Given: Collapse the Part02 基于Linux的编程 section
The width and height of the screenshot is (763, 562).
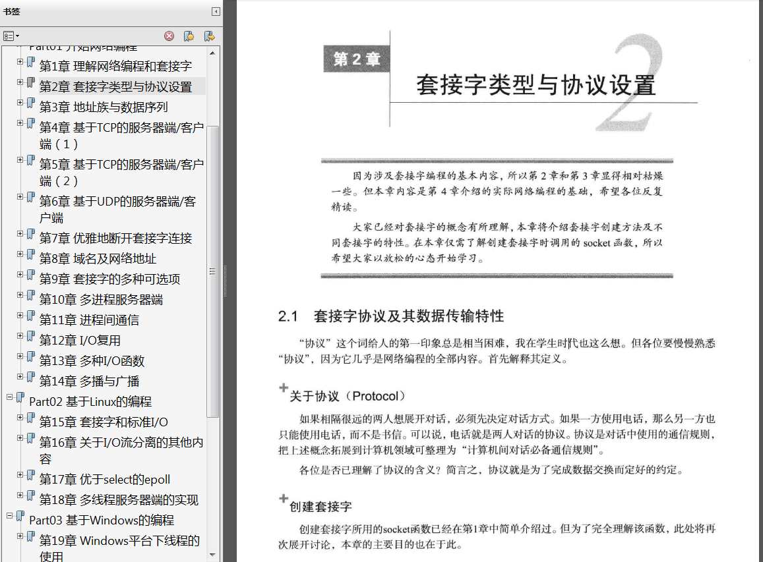Looking at the screenshot, I should (x=10, y=397).
